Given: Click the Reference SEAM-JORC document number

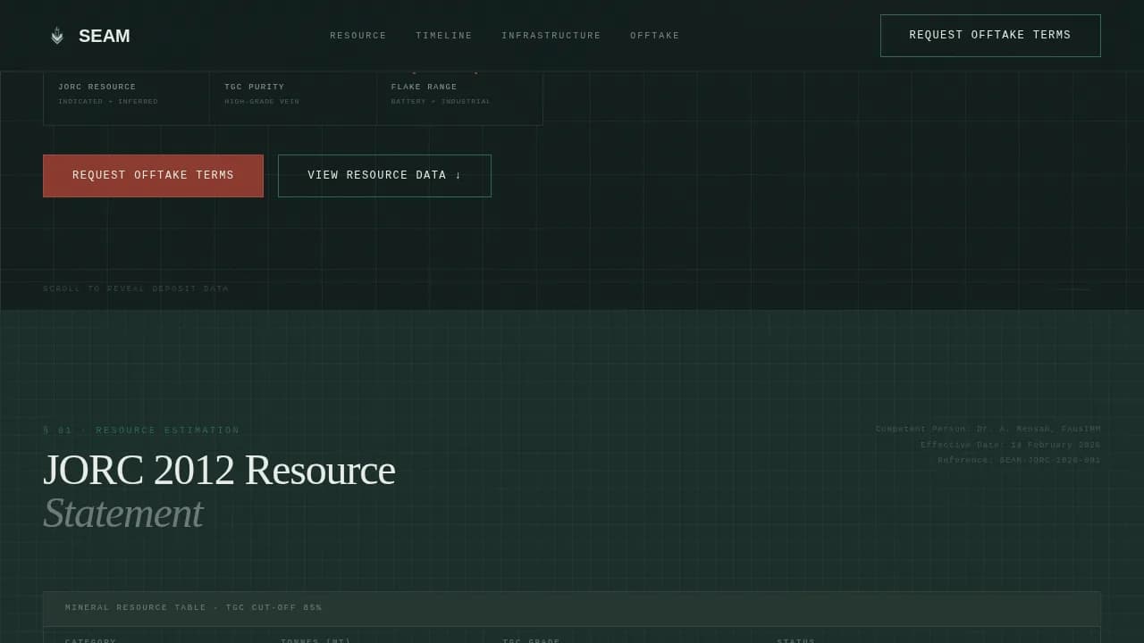Looking at the screenshot, I should coord(1019,461).
